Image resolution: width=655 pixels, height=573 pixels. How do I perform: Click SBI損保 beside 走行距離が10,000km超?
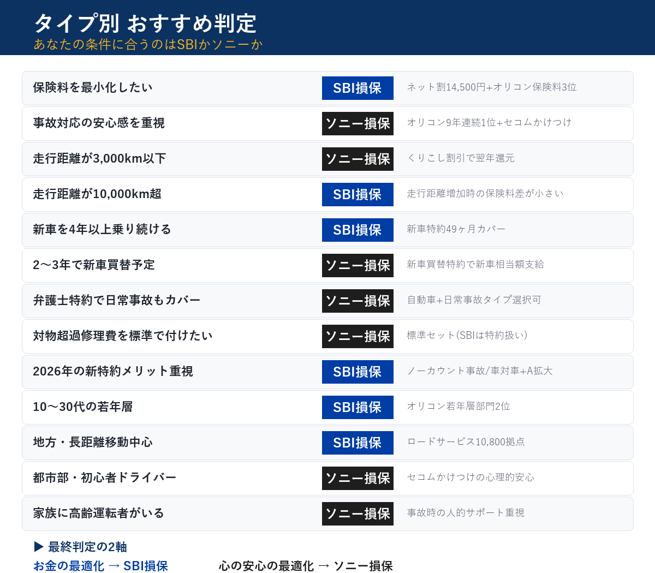tap(358, 194)
